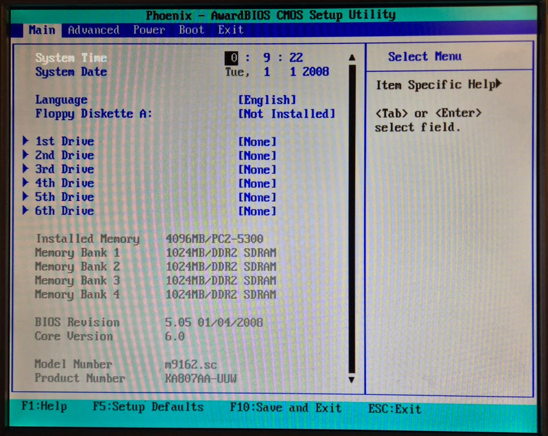Click the Item Specific Help text

tap(436, 85)
